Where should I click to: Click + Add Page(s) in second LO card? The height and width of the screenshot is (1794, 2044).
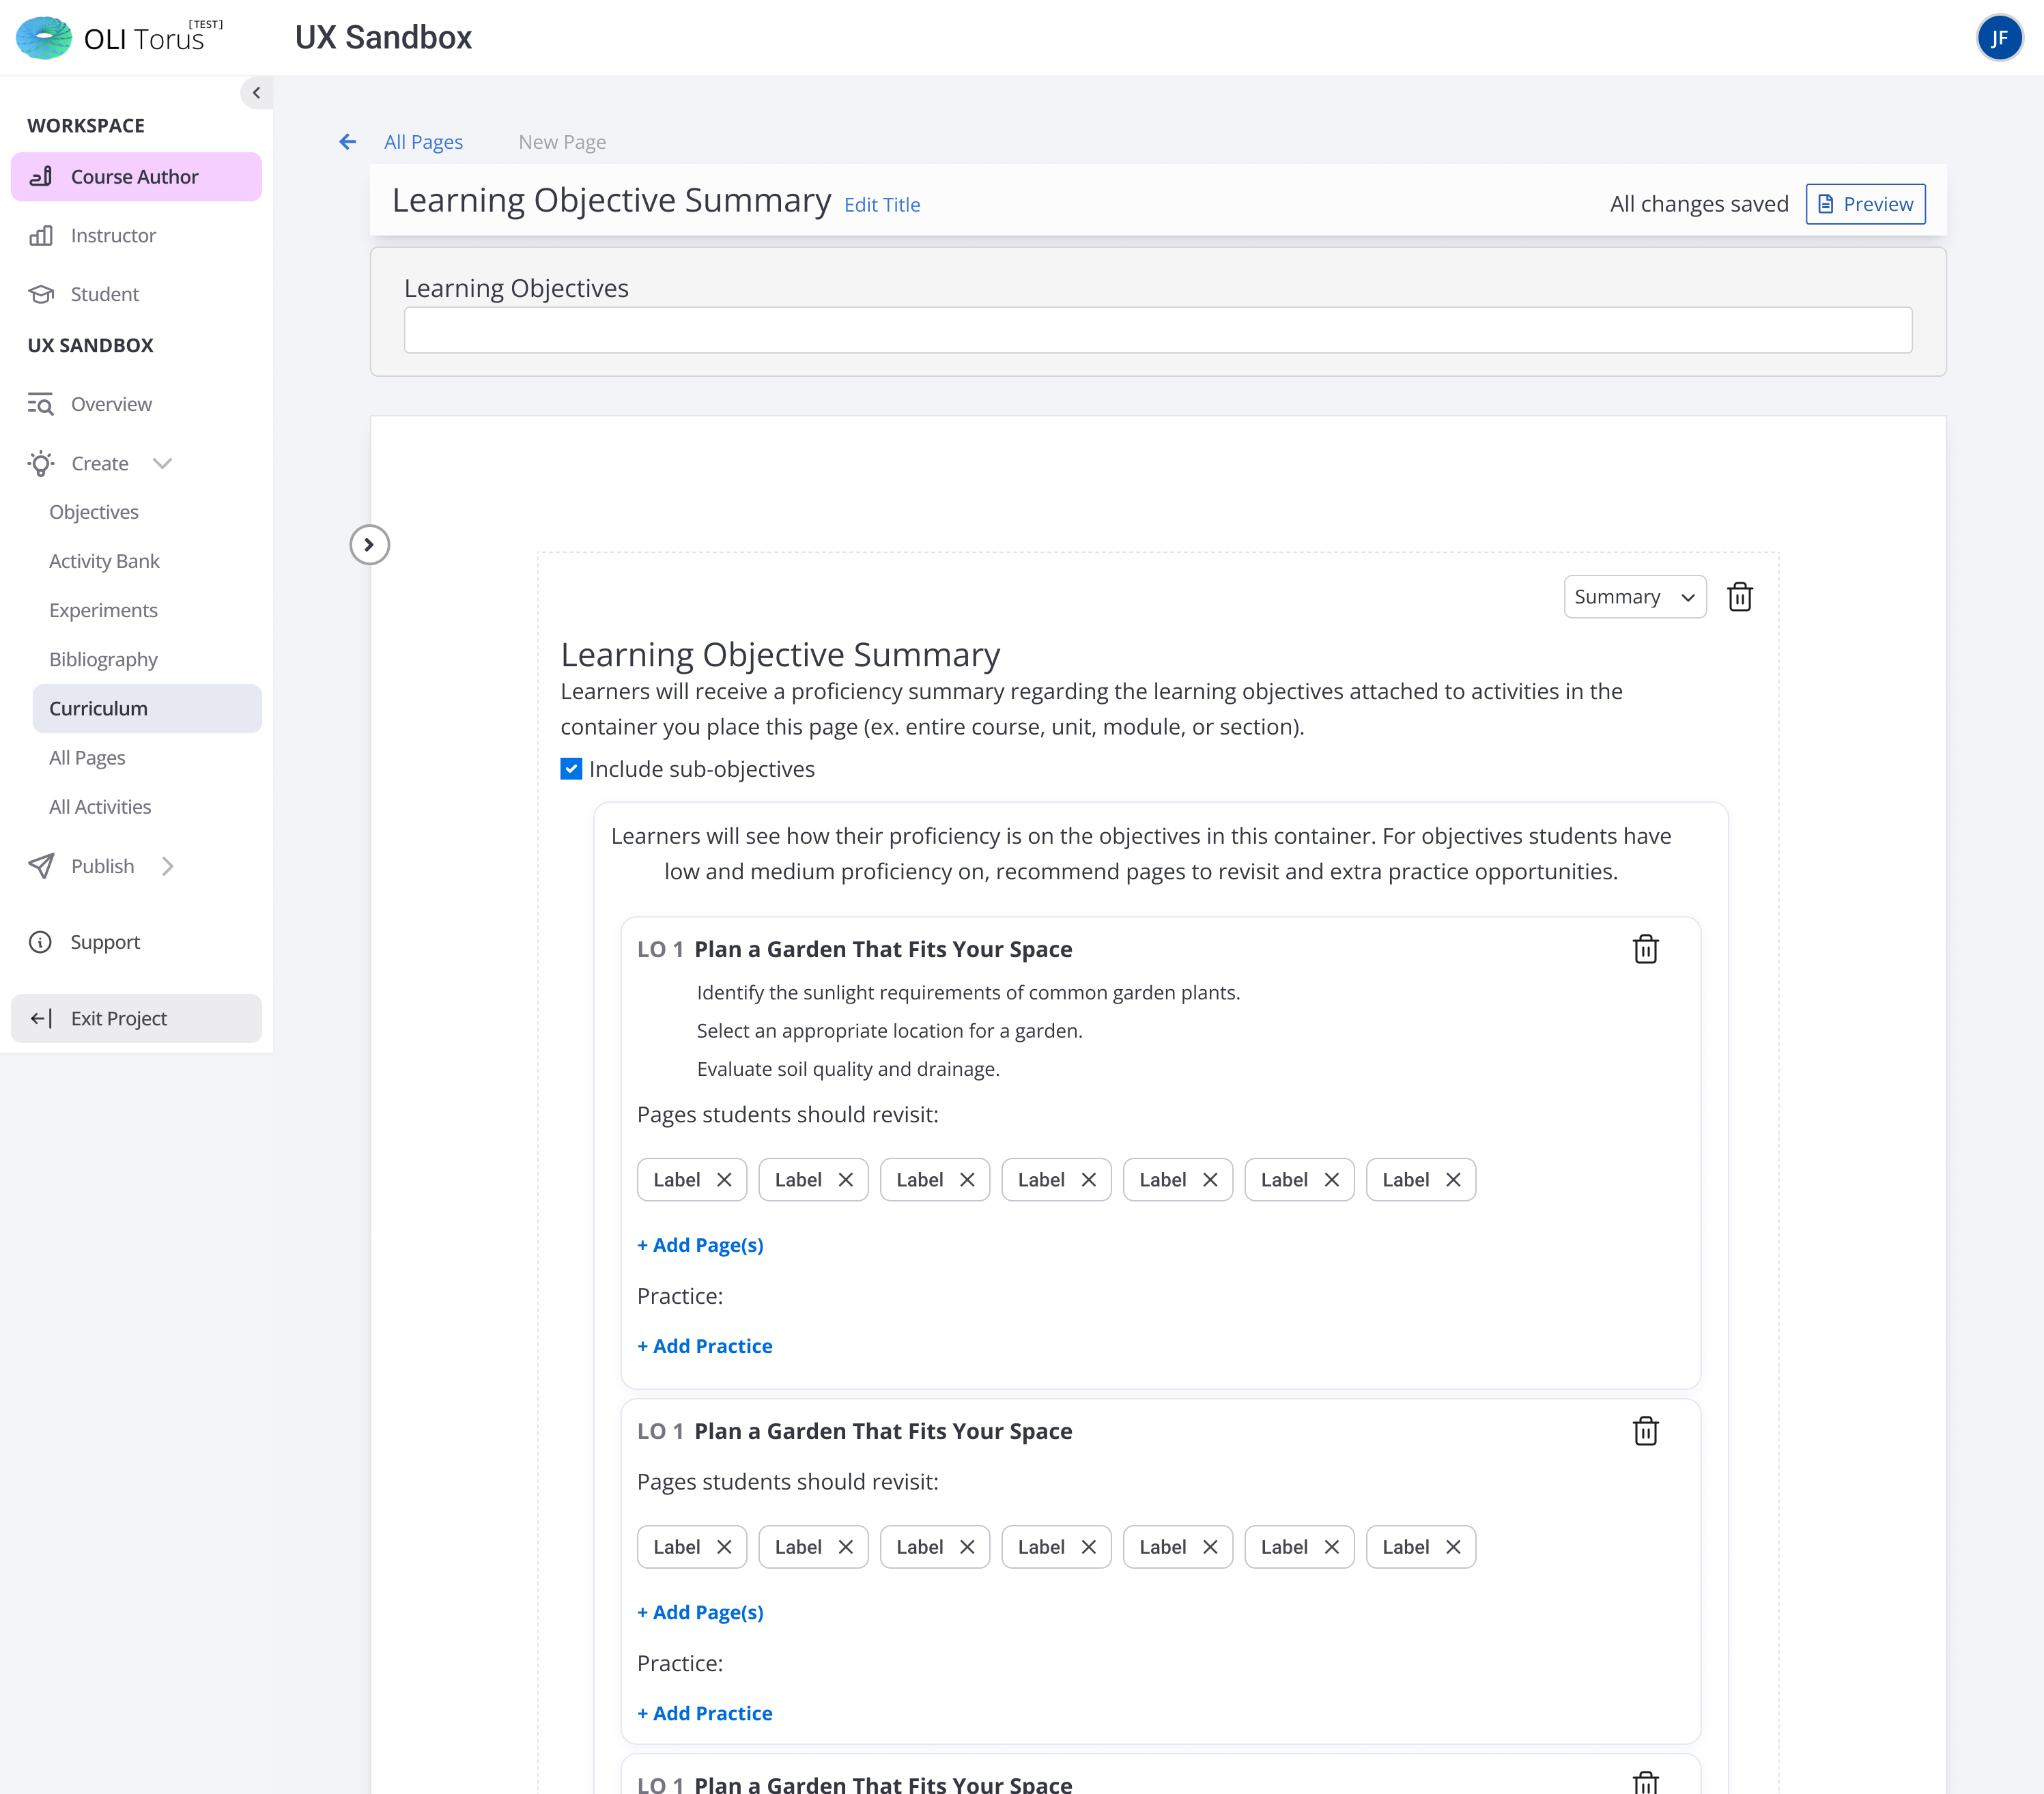point(700,1612)
